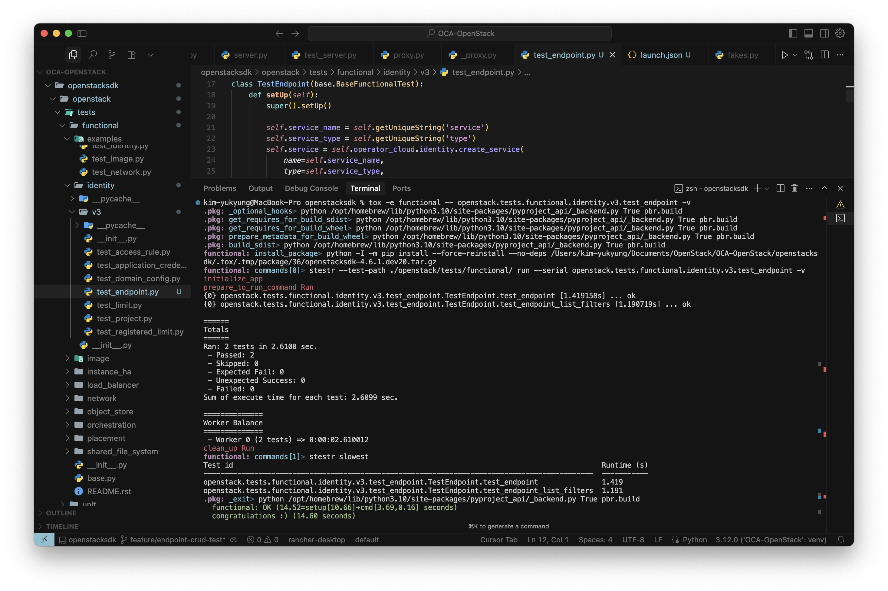Open the Output panel tab

coord(260,188)
